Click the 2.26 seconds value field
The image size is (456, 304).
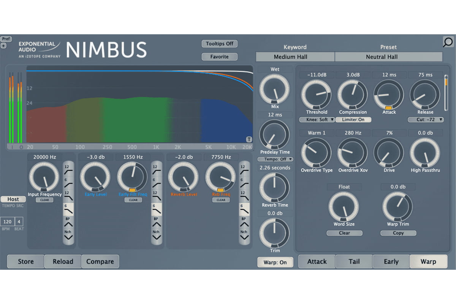click(x=274, y=168)
